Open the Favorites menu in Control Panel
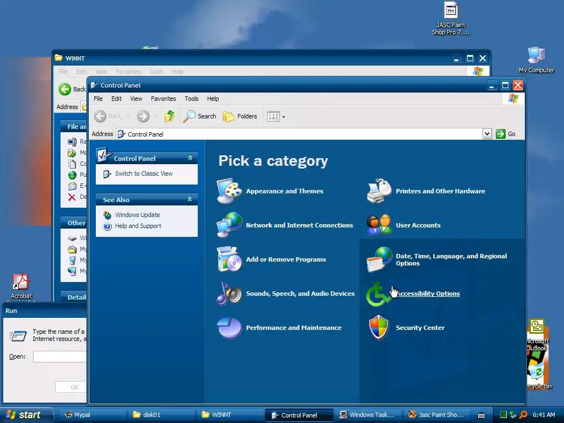This screenshot has height=423, width=564. coord(163,99)
